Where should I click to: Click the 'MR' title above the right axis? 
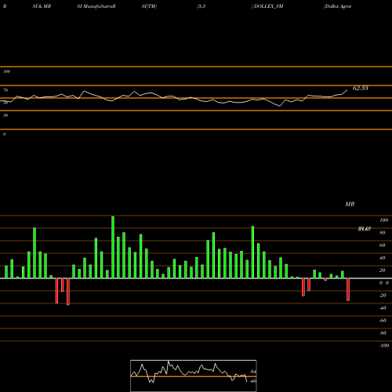coord(350,204)
